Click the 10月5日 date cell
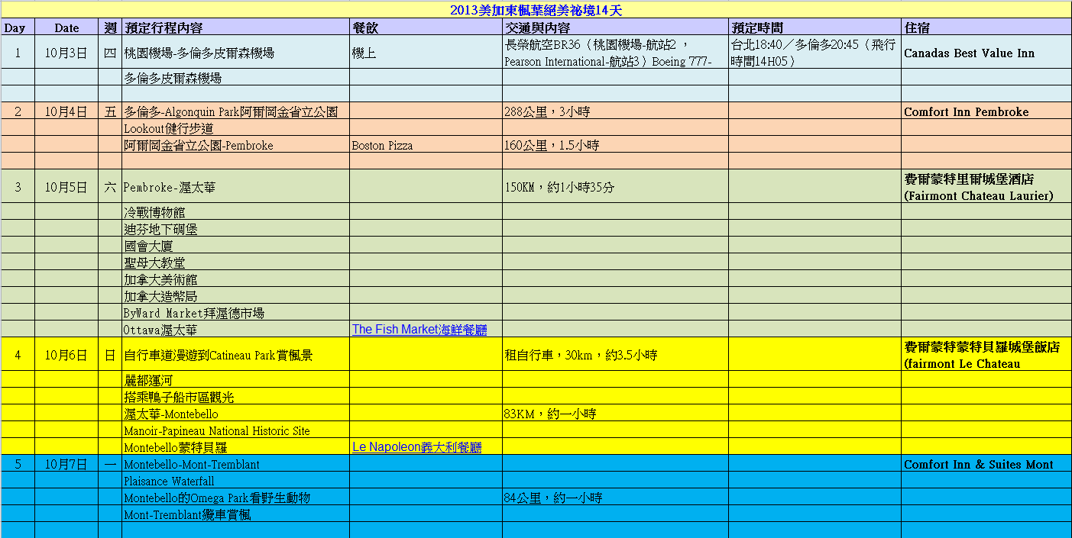Screen dimensions: 1072x538 click(66, 187)
